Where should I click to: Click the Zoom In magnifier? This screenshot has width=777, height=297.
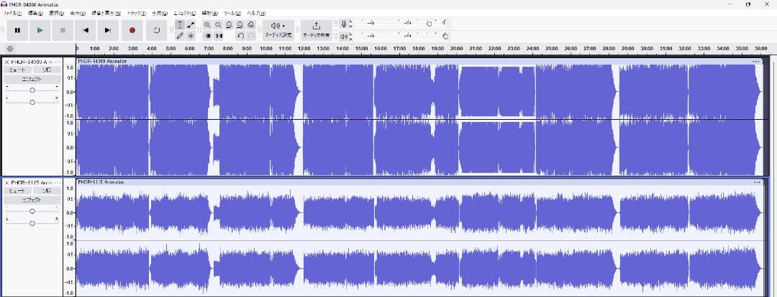point(207,24)
